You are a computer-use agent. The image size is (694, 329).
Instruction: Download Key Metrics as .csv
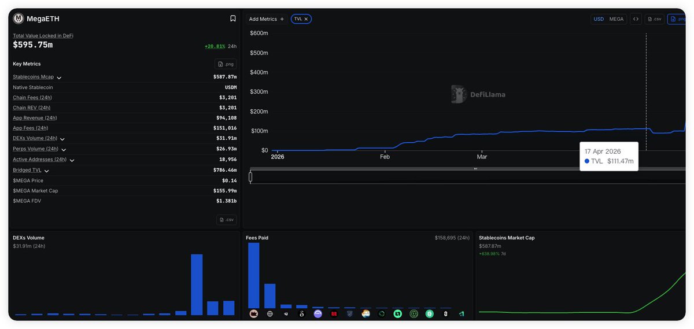(x=227, y=220)
